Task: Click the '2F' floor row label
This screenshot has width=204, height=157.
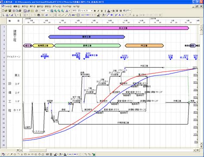Action: (17, 93)
